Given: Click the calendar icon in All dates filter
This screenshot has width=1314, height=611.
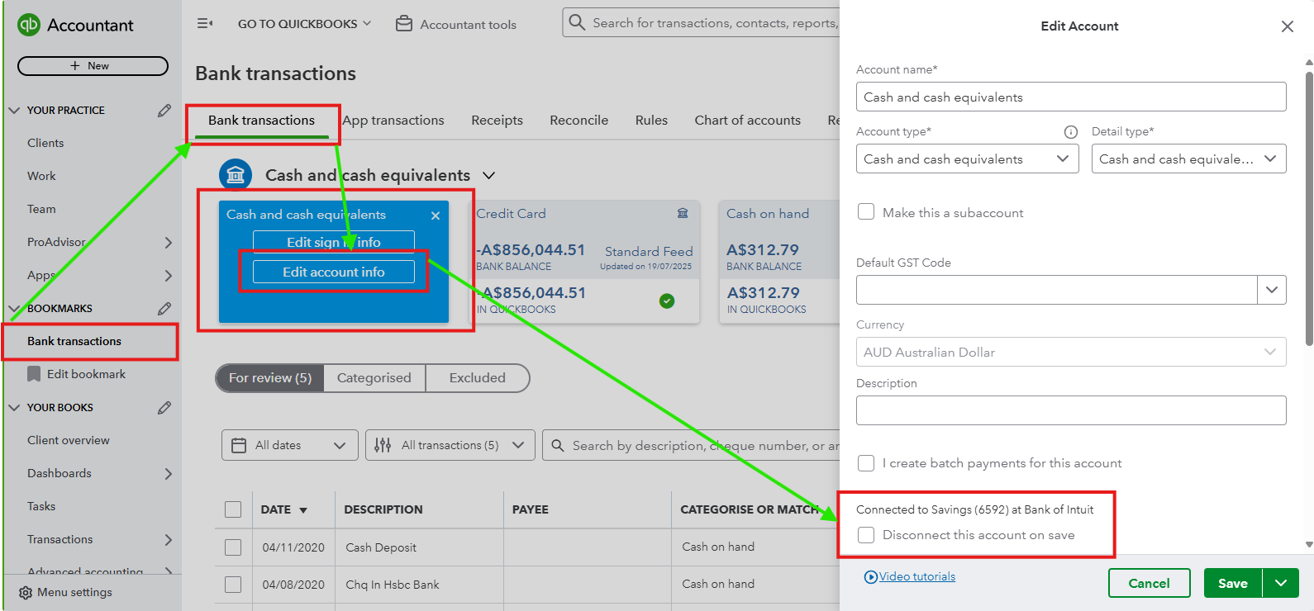Looking at the screenshot, I should click(x=239, y=445).
